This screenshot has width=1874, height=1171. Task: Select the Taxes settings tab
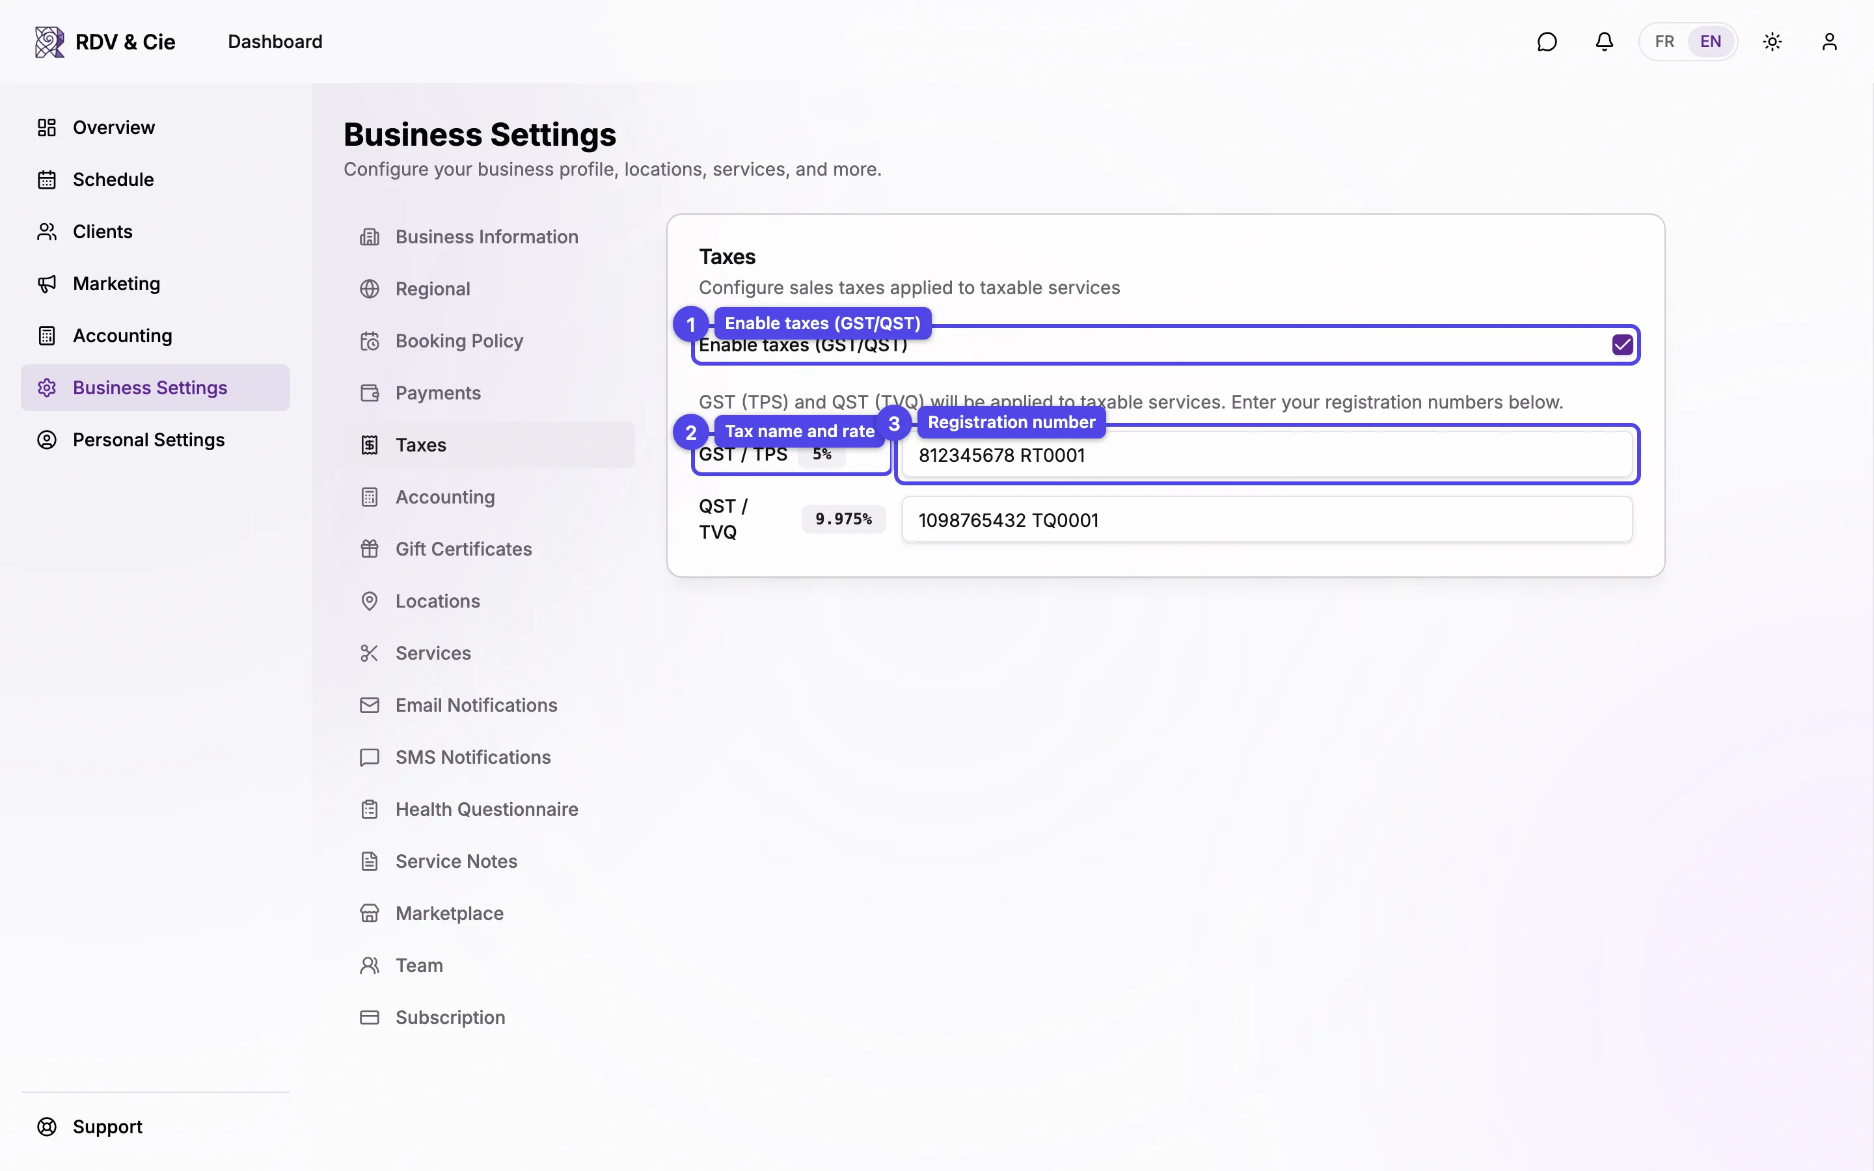(x=489, y=446)
